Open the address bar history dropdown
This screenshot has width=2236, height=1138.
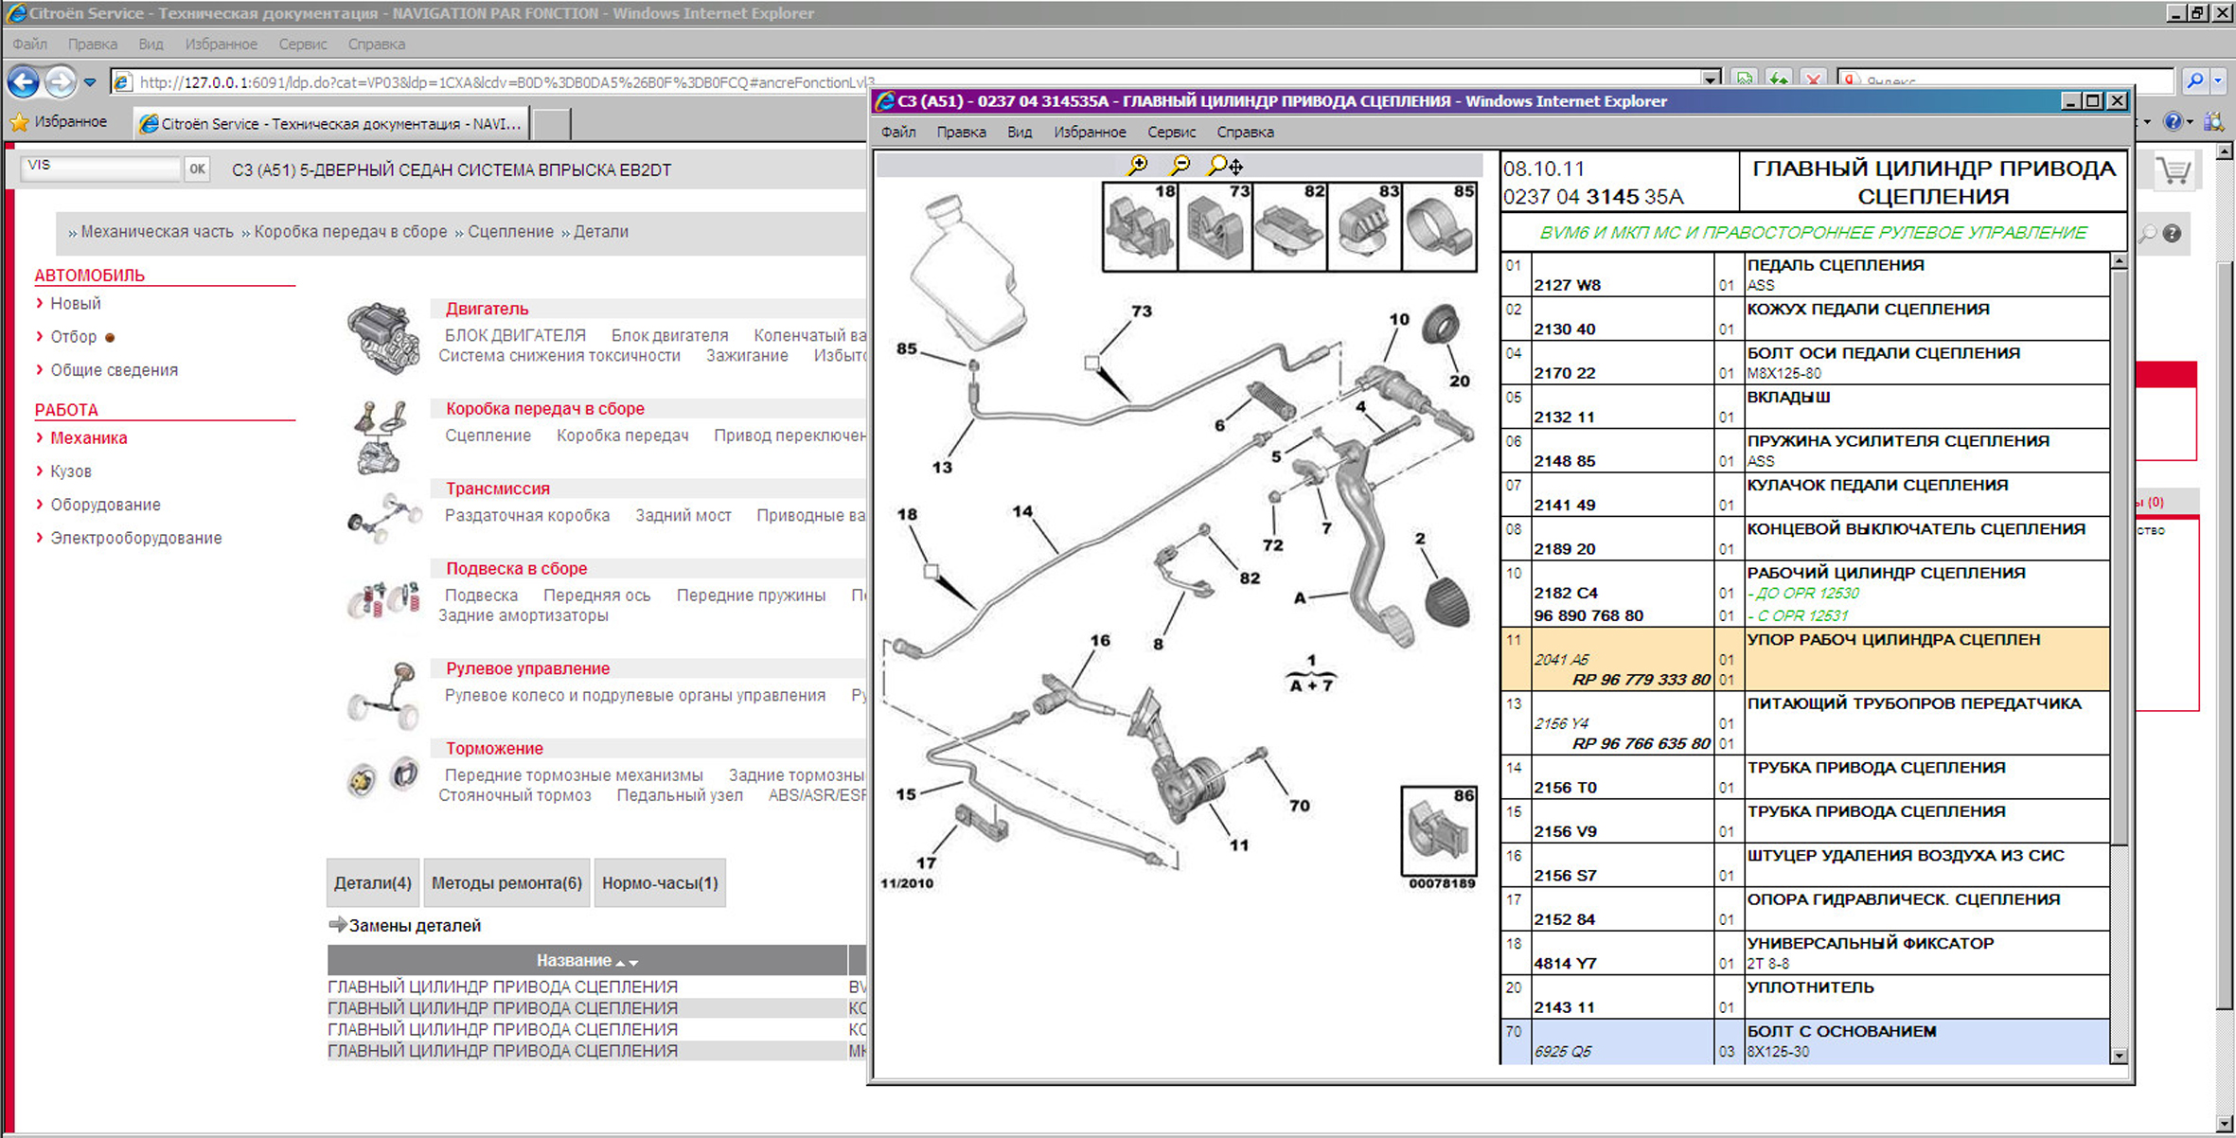[x=1710, y=80]
